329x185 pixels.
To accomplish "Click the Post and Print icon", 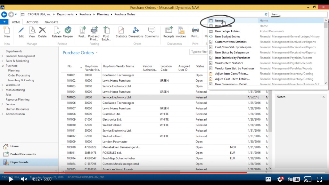I will pos(94,30).
